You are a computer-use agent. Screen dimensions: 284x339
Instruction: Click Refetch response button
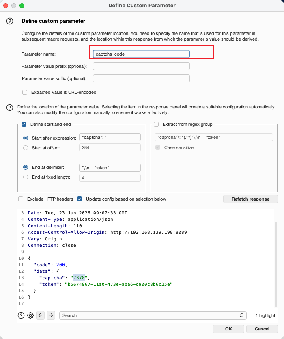coord(250,199)
